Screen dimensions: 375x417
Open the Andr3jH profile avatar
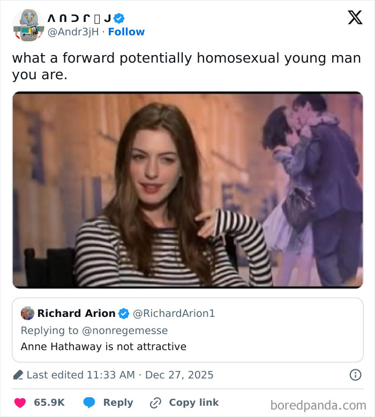[28, 25]
